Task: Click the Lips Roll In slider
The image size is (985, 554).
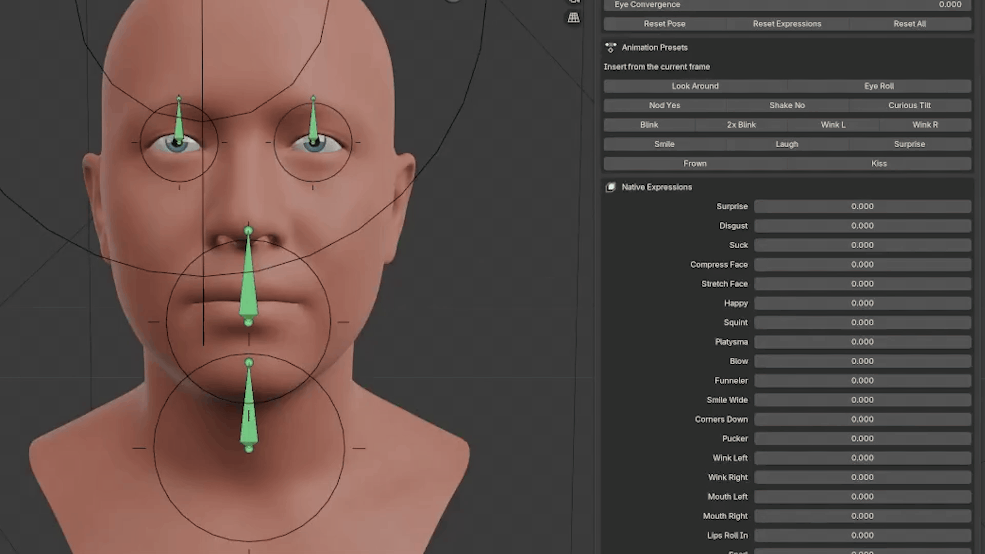Action: [x=863, y=535]
